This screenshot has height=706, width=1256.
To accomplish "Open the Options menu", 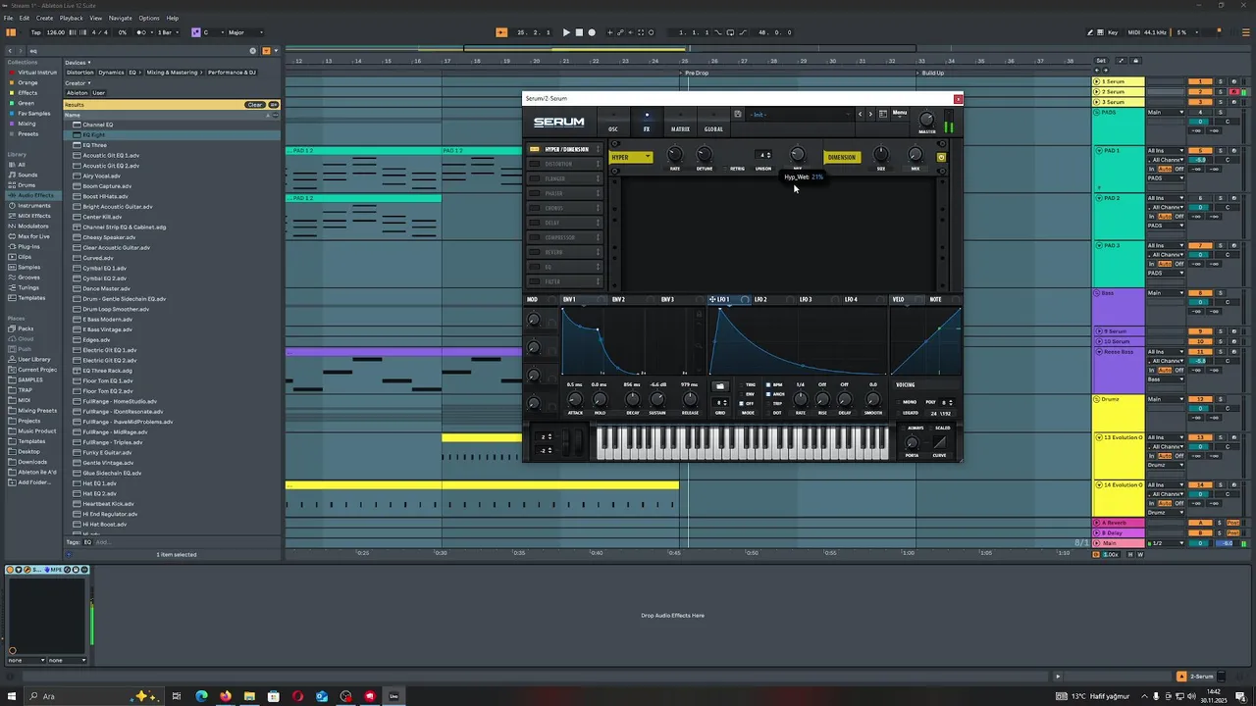I will pyautogui.click(x=149, y=18).
